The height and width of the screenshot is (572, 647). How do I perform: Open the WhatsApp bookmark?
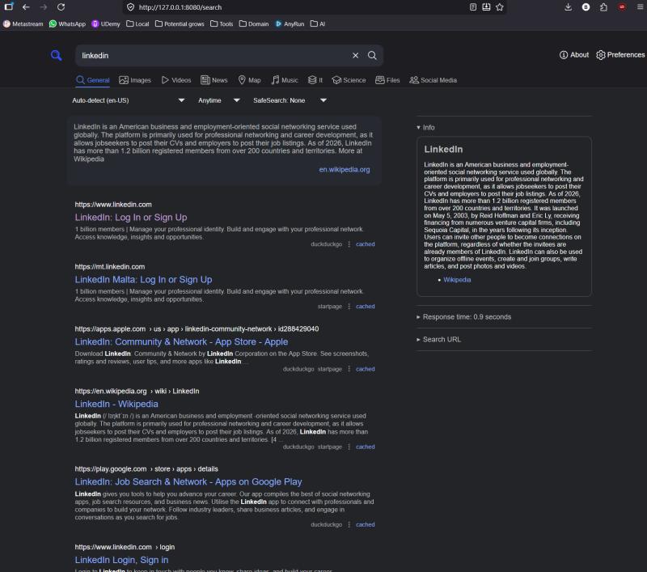pyautogui.click(x=67, y=24)
